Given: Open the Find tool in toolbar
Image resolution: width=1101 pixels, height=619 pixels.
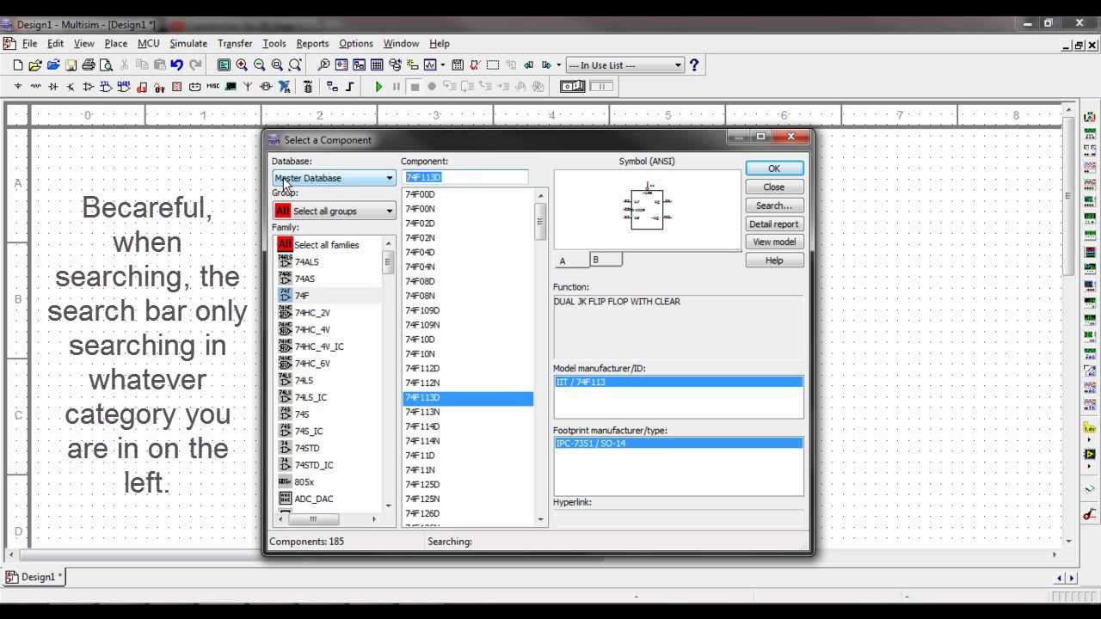Looking at the screenshot, I should click(323, 65).
